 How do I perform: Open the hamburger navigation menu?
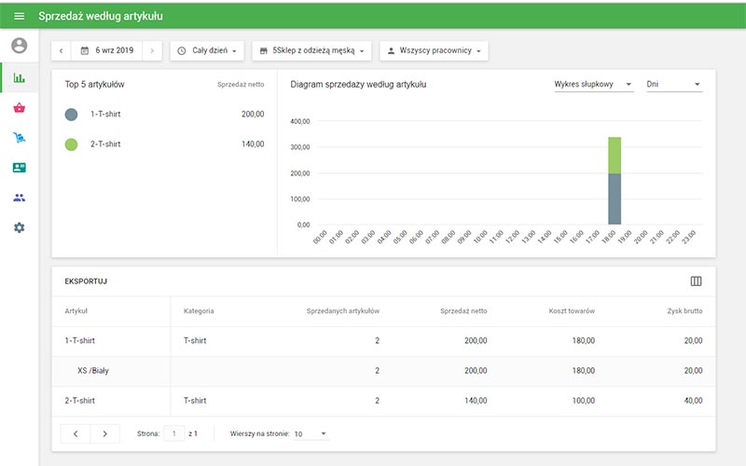click(x=19, y=16)
